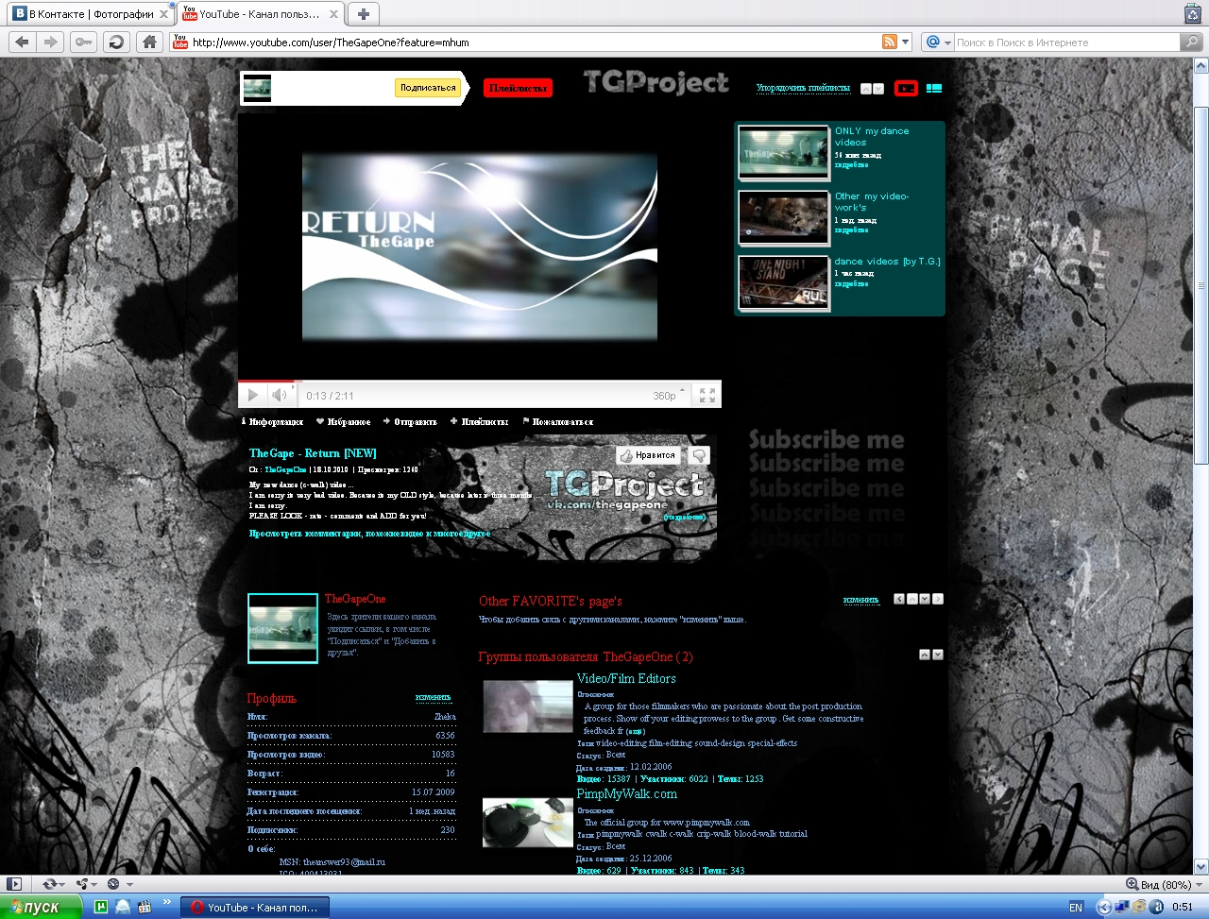Select the 'YouTube - Канал польз...' tab
1209x919 pixels.
pos(260,14)
